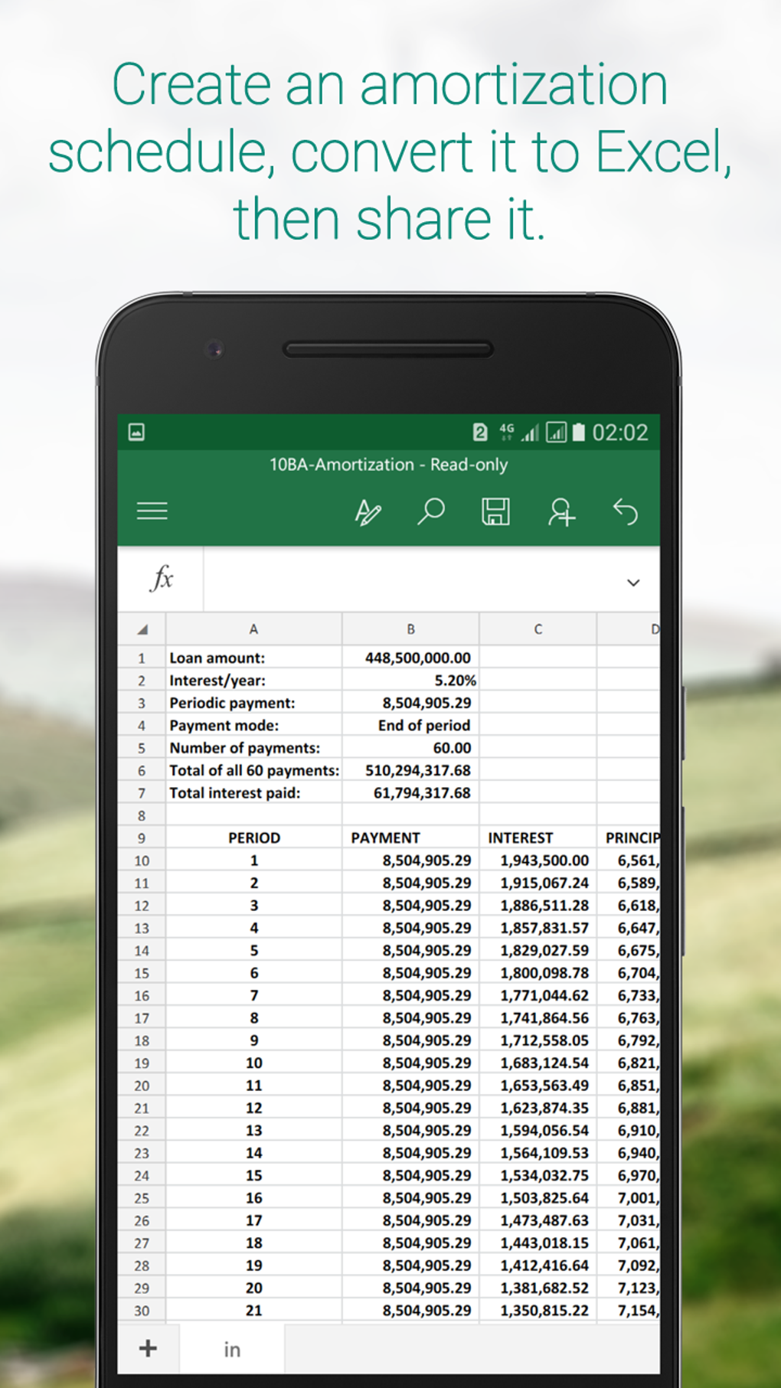This screenshot has width=781, height=1388.
Task: Select the "Loan amount:" cell
Action: click(253, 658)
